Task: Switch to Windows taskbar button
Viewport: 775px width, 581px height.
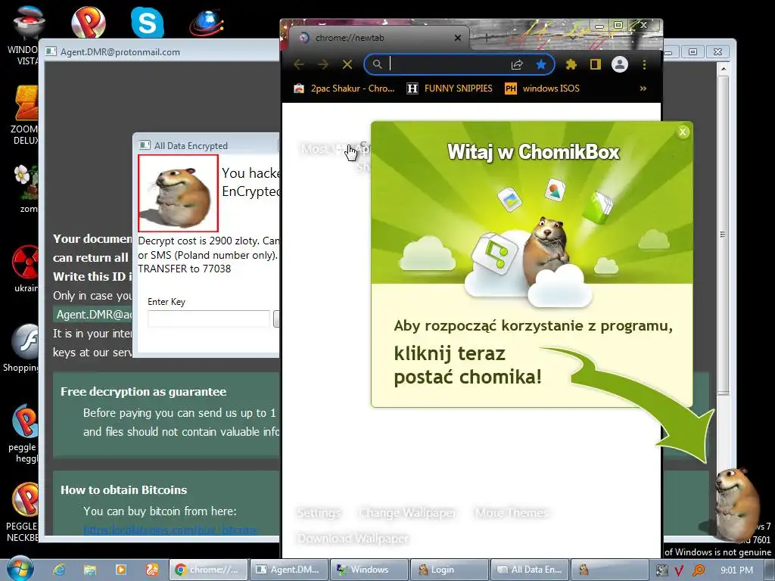Action: pos(369,570)
